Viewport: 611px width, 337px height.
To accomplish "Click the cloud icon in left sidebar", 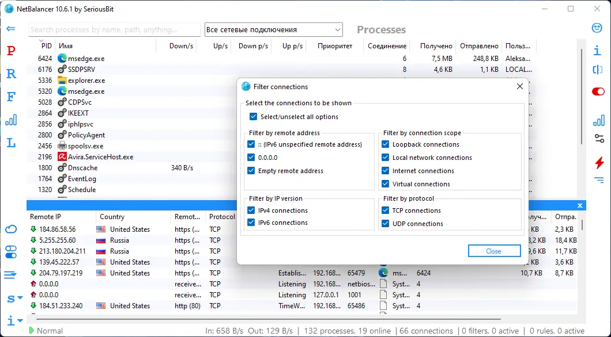I will point(11,229).
